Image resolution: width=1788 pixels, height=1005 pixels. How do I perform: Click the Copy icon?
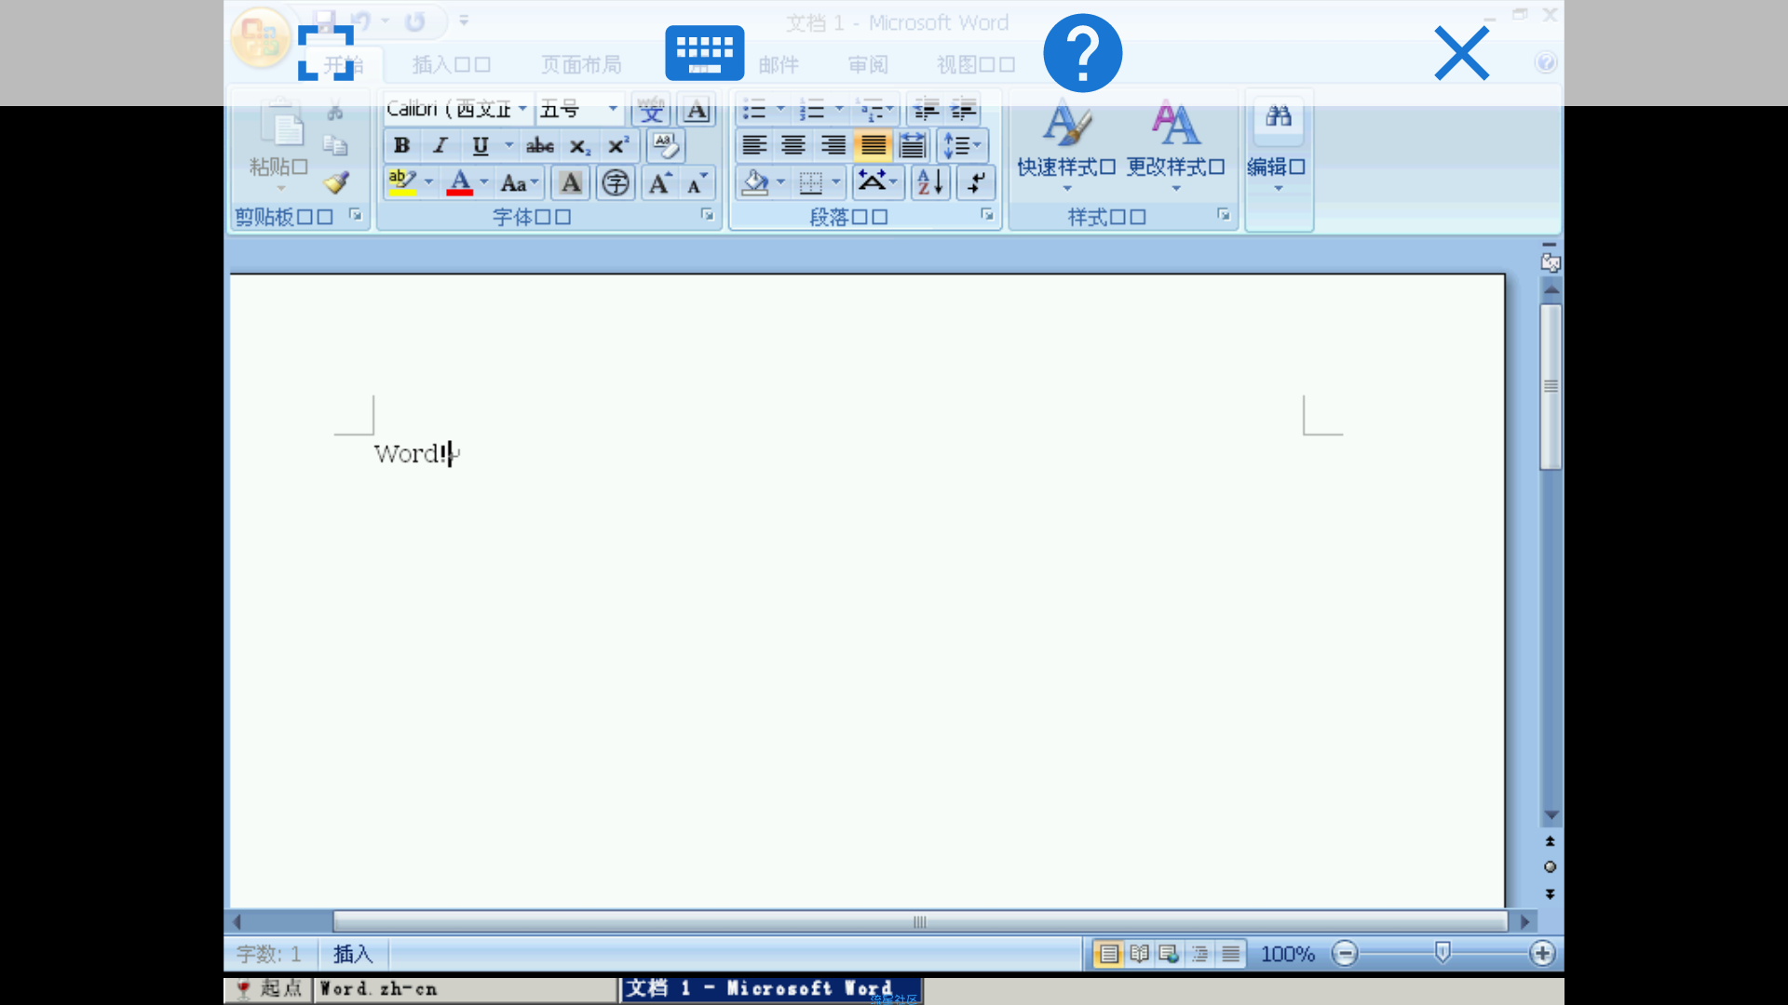click(335, 146)
